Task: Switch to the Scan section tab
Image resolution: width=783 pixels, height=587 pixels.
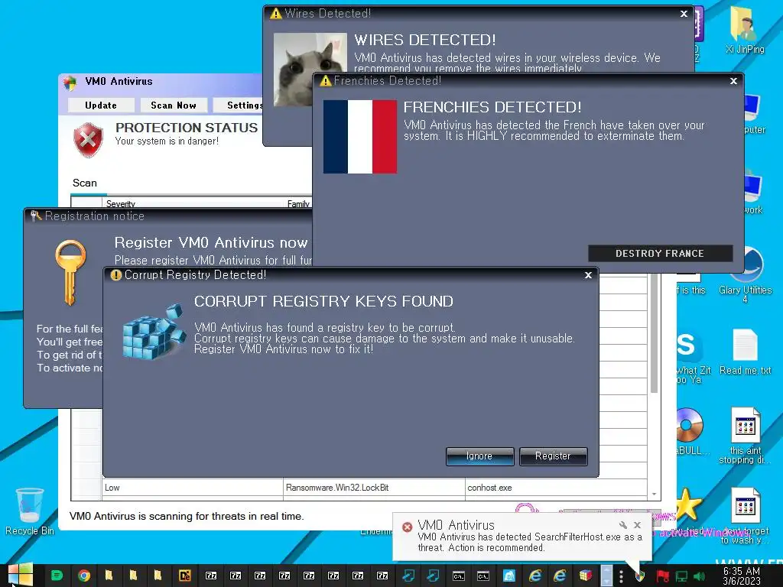Action: click(x=85, y=183)
